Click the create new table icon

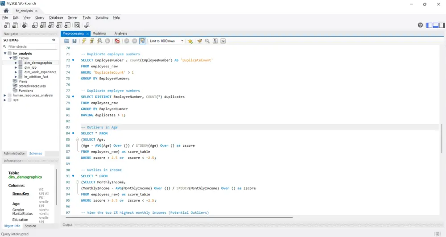[43, 25]
